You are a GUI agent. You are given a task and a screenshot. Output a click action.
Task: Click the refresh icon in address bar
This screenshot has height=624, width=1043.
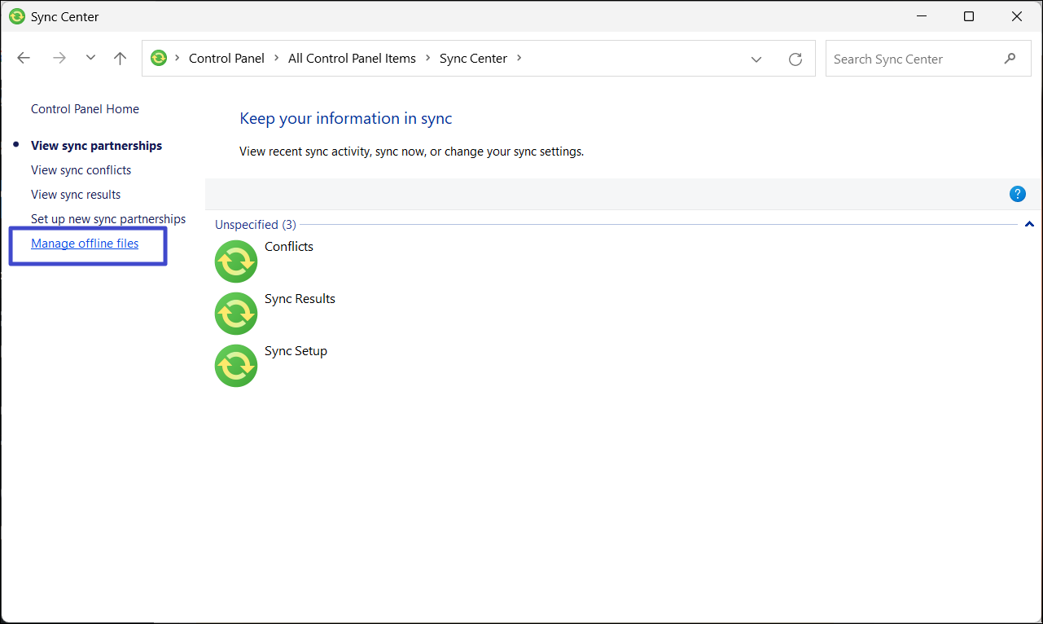(x=795, y=59)
